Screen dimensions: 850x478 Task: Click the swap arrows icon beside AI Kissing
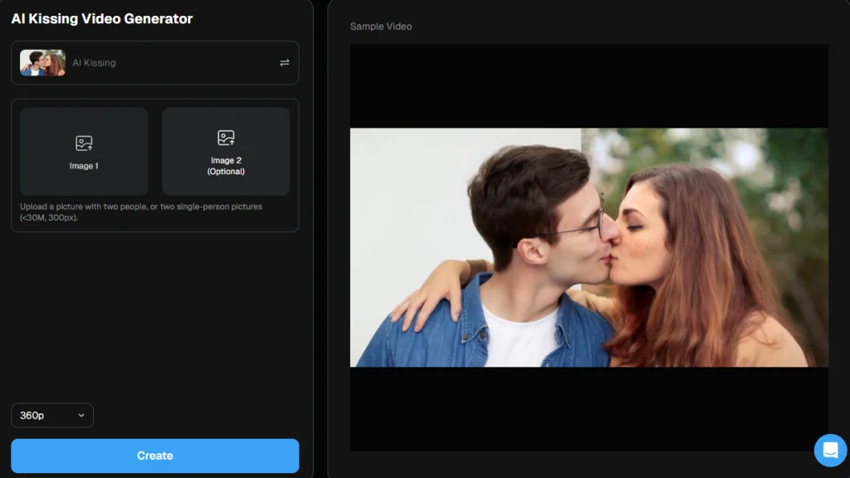tap(284, 62)
